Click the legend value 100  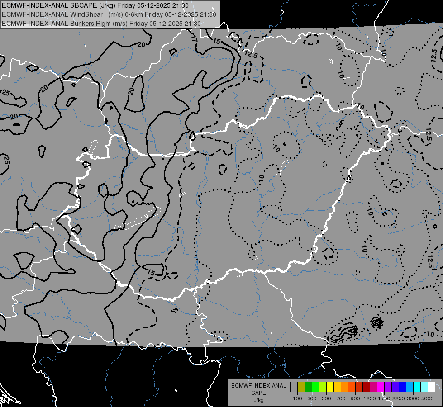tap(297, 398)
